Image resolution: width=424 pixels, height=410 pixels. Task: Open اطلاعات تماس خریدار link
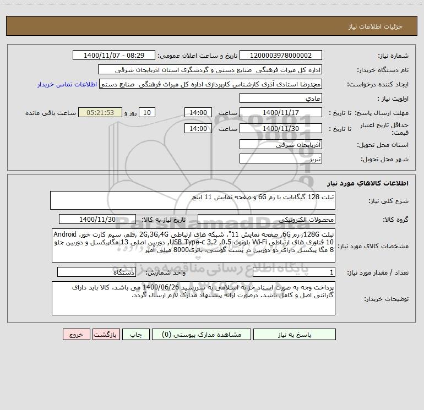67,84
